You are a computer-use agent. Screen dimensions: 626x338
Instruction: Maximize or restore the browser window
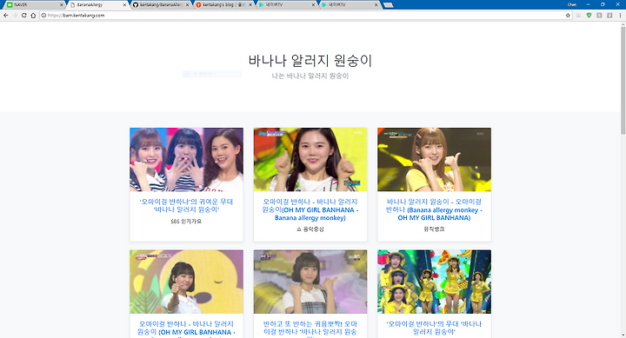click(x=603, y=4)
